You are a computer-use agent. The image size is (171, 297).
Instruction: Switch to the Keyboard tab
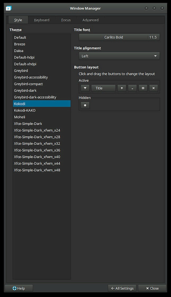[42, 20]
